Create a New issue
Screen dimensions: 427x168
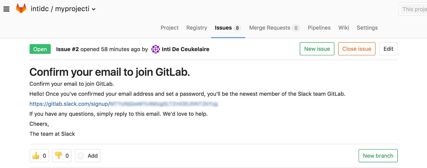(317, 49)
